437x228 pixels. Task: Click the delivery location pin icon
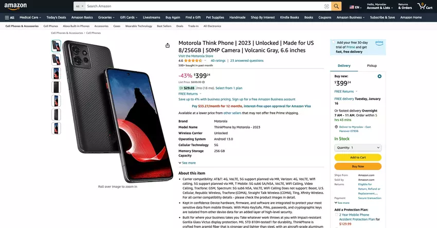[x=336, y=127]
